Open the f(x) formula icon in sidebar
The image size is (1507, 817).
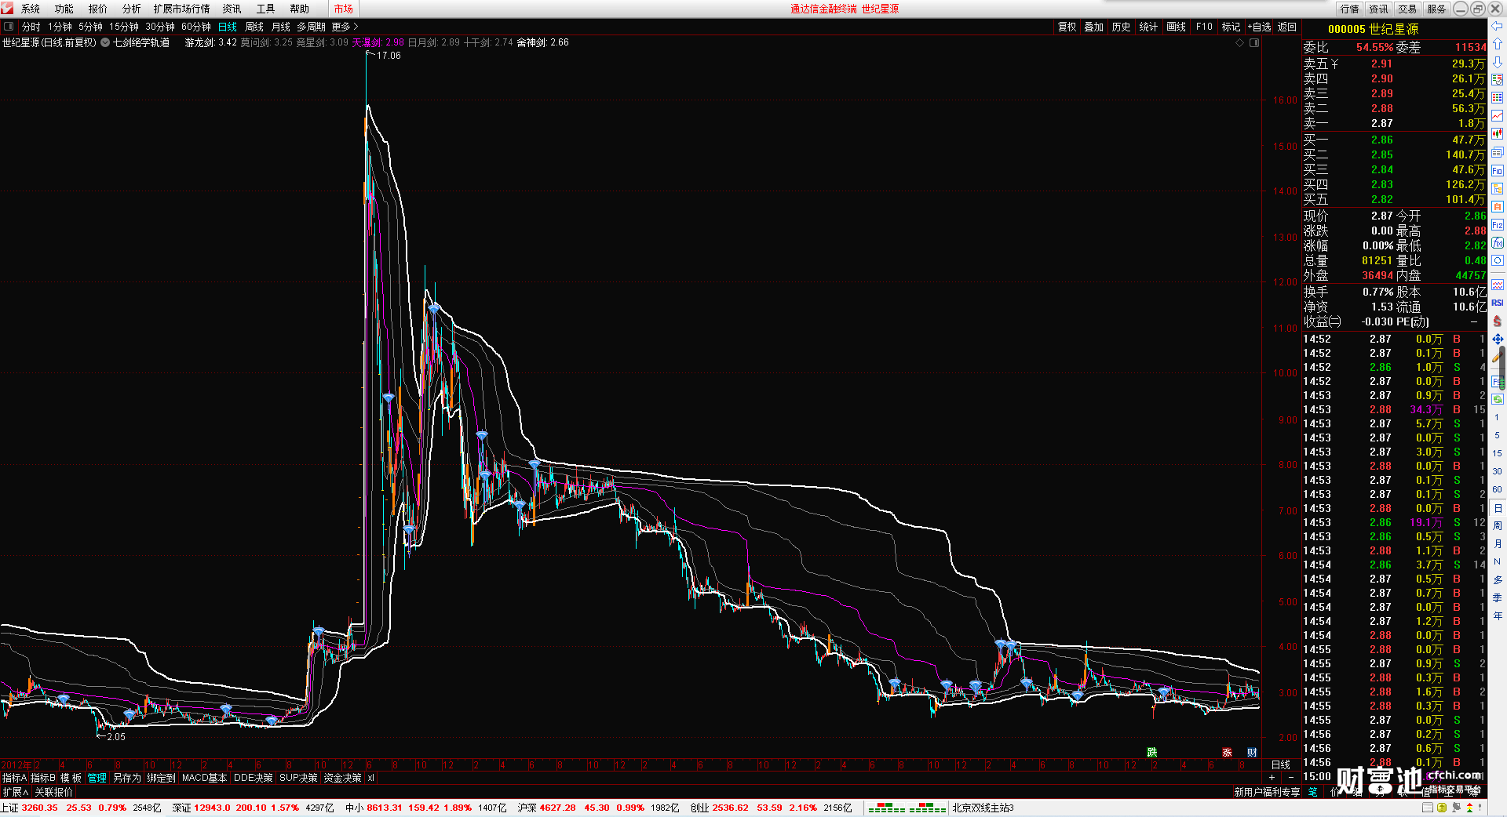[1497, 243]
